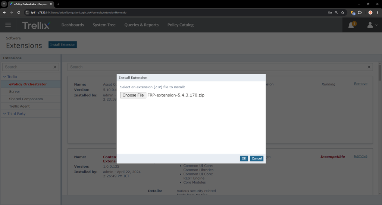Choose File in the Install Extension dialog
The height and width of the screenshot is (205, 382).
point(133,95)
